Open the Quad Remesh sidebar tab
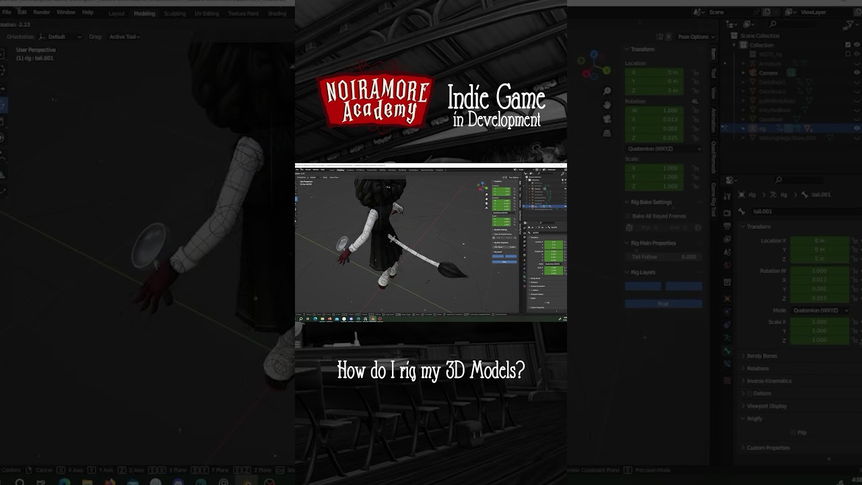Image resolution: width=862 pixels, height=485 pixels. (714, 158)
